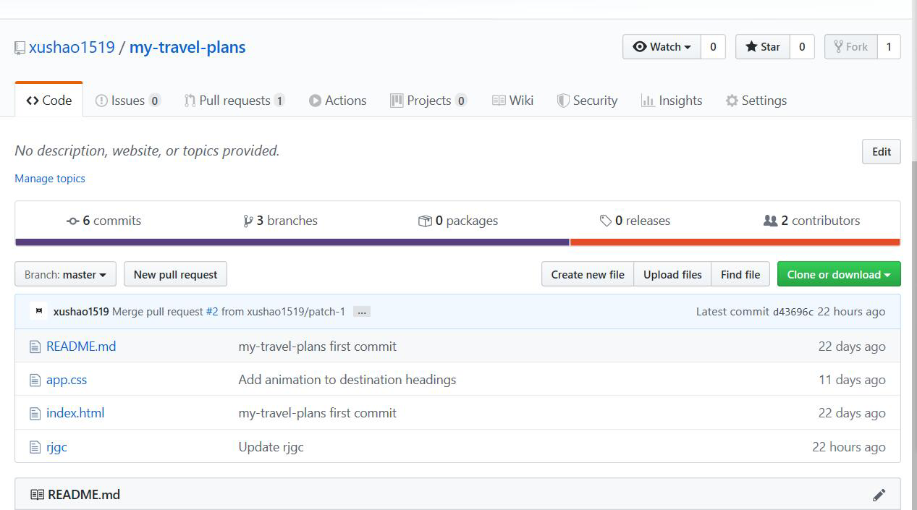Switch to the Pull requests tab
Screen dimensions: 917x510
tap(234, 101)
